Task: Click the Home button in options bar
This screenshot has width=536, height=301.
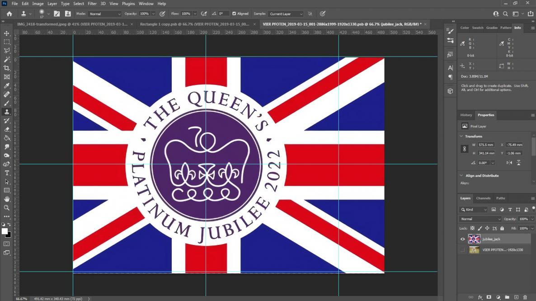Action: (9, 14)
